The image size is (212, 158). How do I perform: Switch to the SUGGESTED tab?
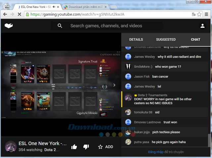pyautogui.click(x=166, y=39)
